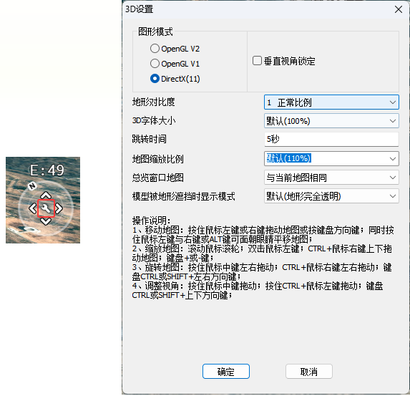This screenshot has width=410, height=396.
Task: Click the 图形模式 group title
Action: pyautogui.click(x=155, y=32)
